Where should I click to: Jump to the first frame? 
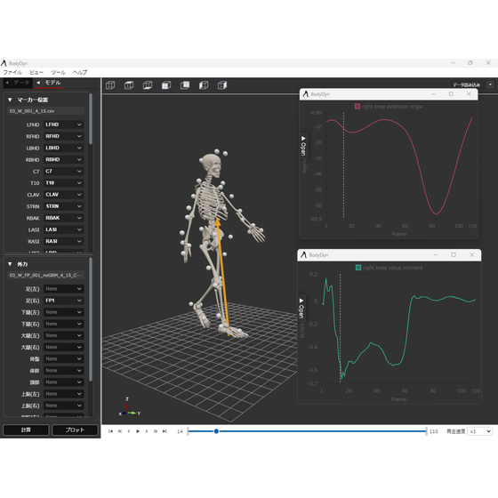click(x=110, y=431)
